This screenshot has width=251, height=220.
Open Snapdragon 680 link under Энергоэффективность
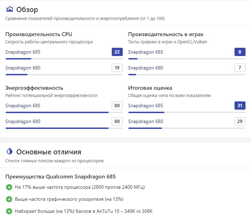pyautogui.click(x=23, y=121)
